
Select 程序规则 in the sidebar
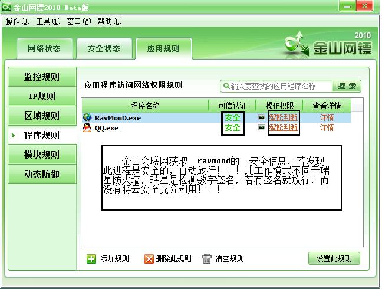pyautogui.click(x=42, y=135)
